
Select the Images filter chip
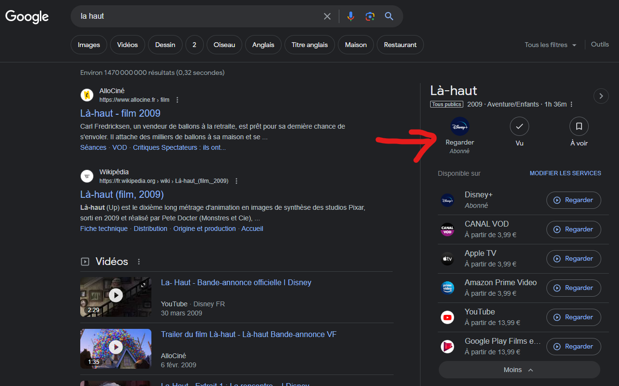pyautogui.click(x=89, y=45)
